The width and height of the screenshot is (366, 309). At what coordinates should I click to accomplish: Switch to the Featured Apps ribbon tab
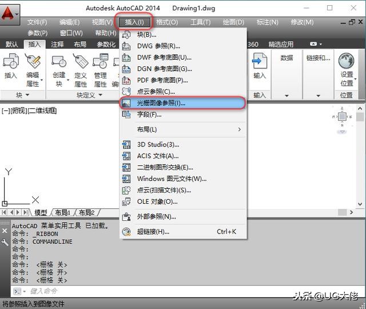(281, 44)
